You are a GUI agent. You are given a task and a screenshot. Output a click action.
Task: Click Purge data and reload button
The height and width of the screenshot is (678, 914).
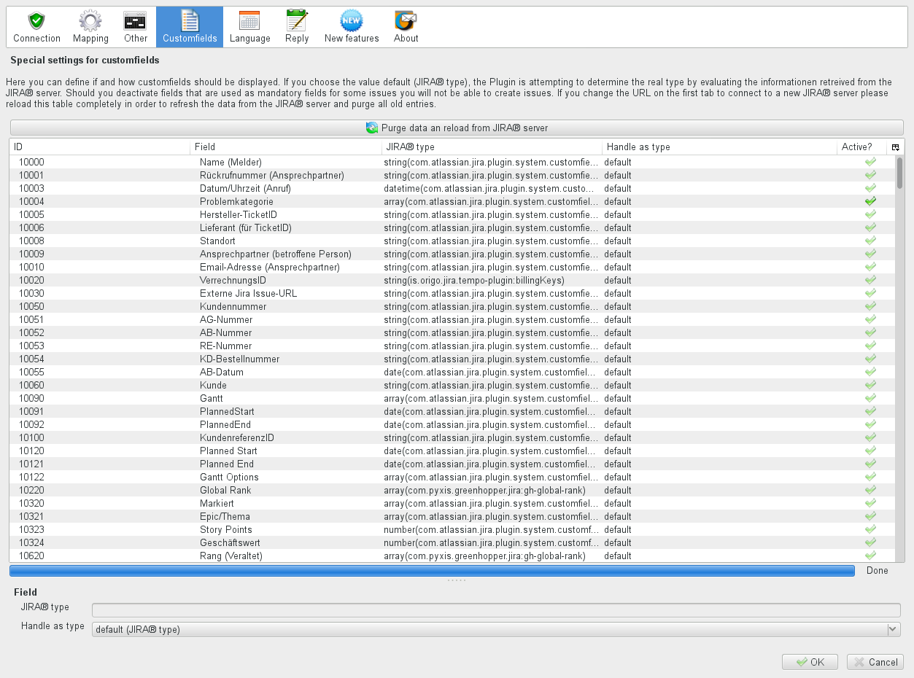[x=457, y=128]
